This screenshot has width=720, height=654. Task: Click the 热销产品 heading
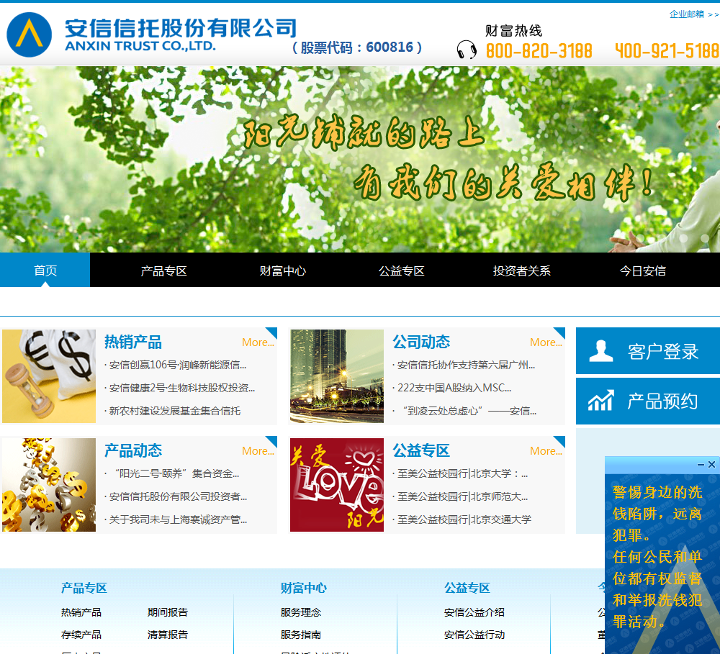[x=133, y=342]
